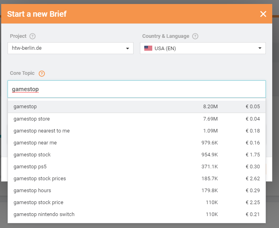Click the 185.7K search volume value

click(x=210, y=178)
